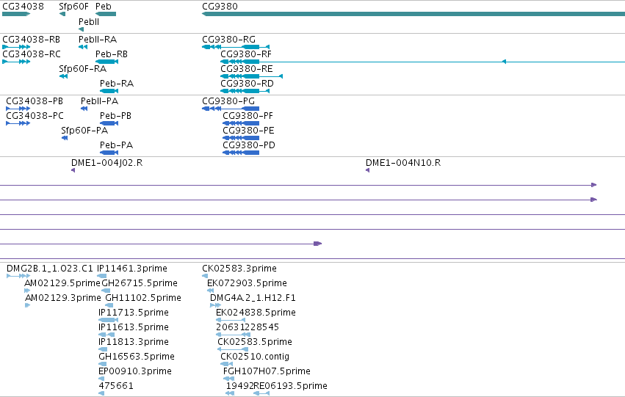Click transcript Sfp60F-RA
The image size is (625, 397).
82,69
